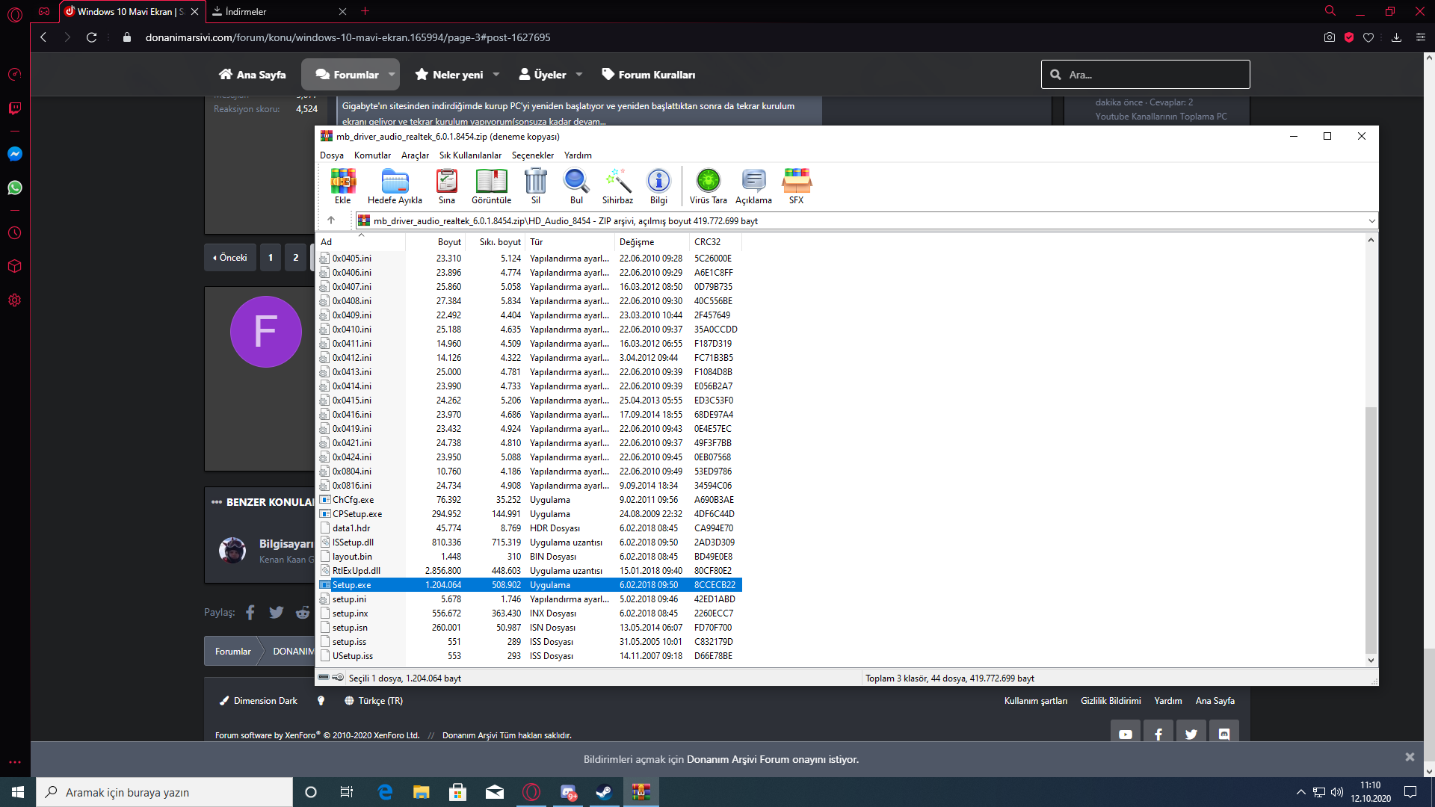The height and width of the screenshot is (807, 1435).
Task: Open Forum Kuralları link
Action: 649,75
